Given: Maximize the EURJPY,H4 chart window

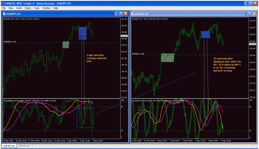Looking at the screenshot, I should pos(121,14).
